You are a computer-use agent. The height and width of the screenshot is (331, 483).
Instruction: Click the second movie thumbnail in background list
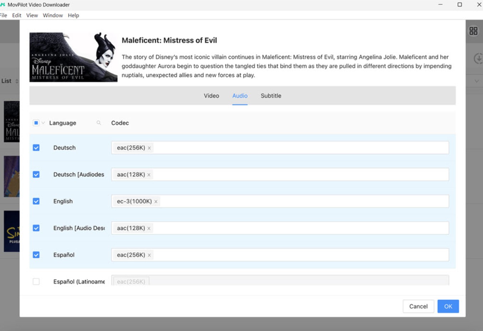12,177
